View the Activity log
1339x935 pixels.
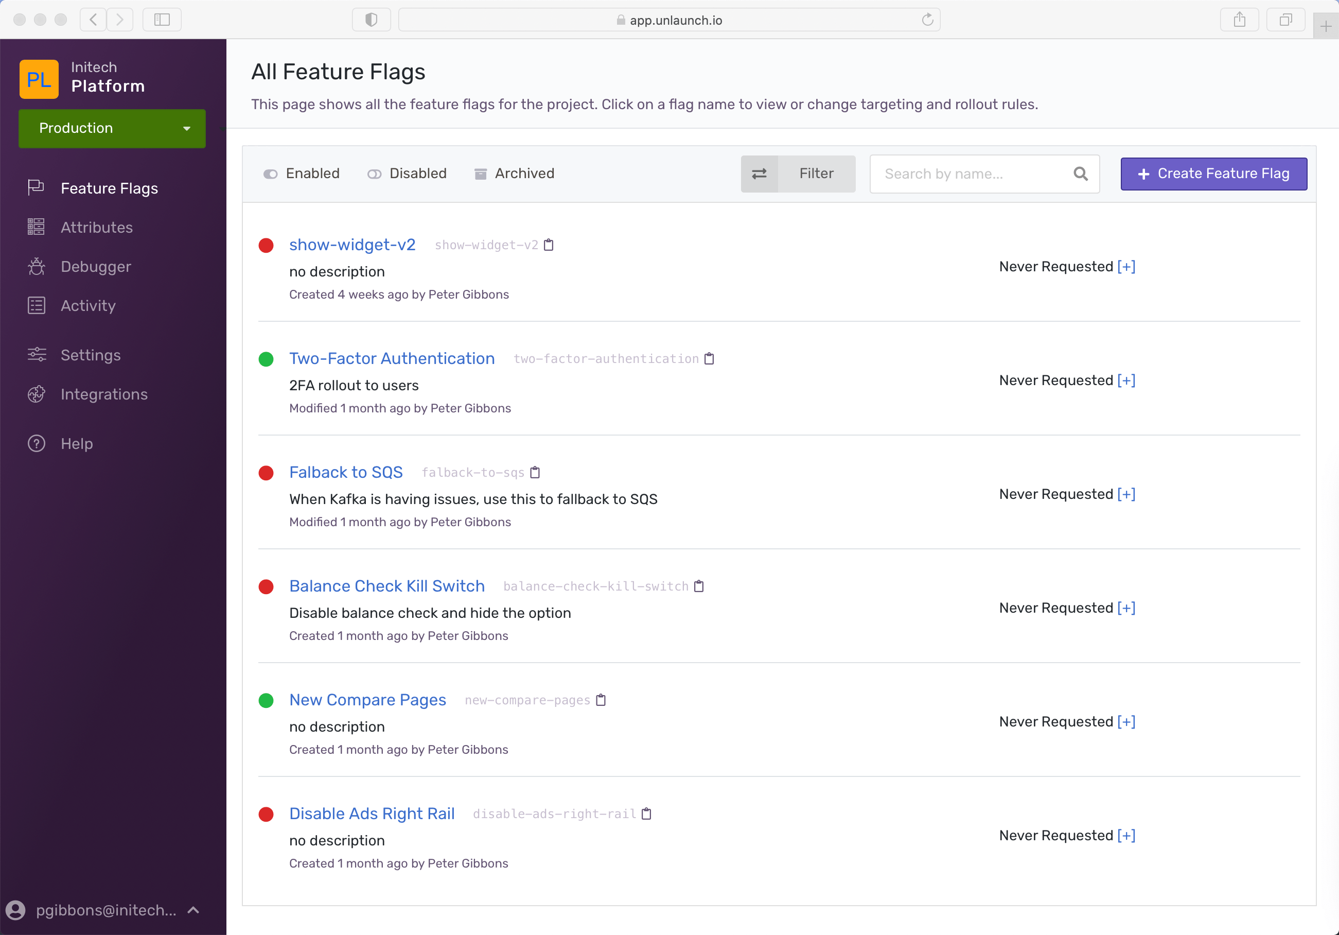[x=87, y=306]
